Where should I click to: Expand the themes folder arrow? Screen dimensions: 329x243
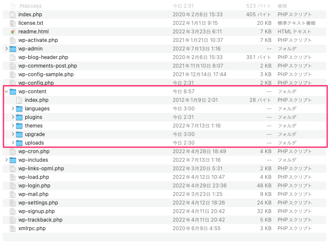[13, 126]
